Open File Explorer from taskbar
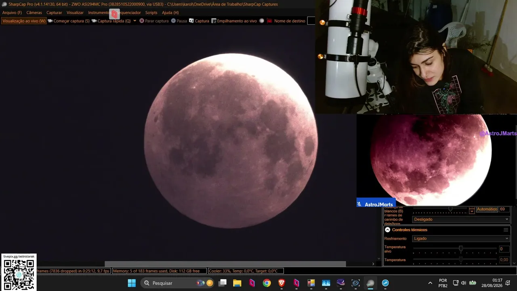Screen dimensions: 517x291 [x=237, y=283]
